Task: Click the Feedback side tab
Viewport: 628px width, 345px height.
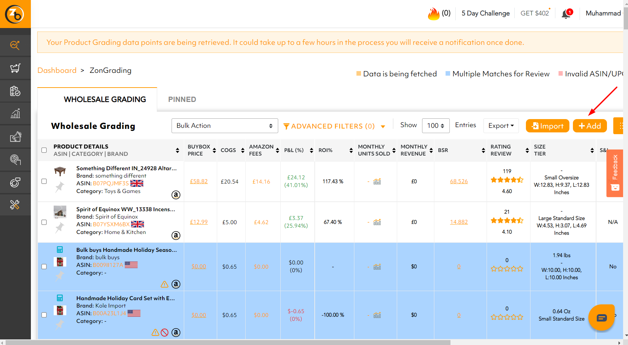Action: pyautogui.click(x=615, y=173)
